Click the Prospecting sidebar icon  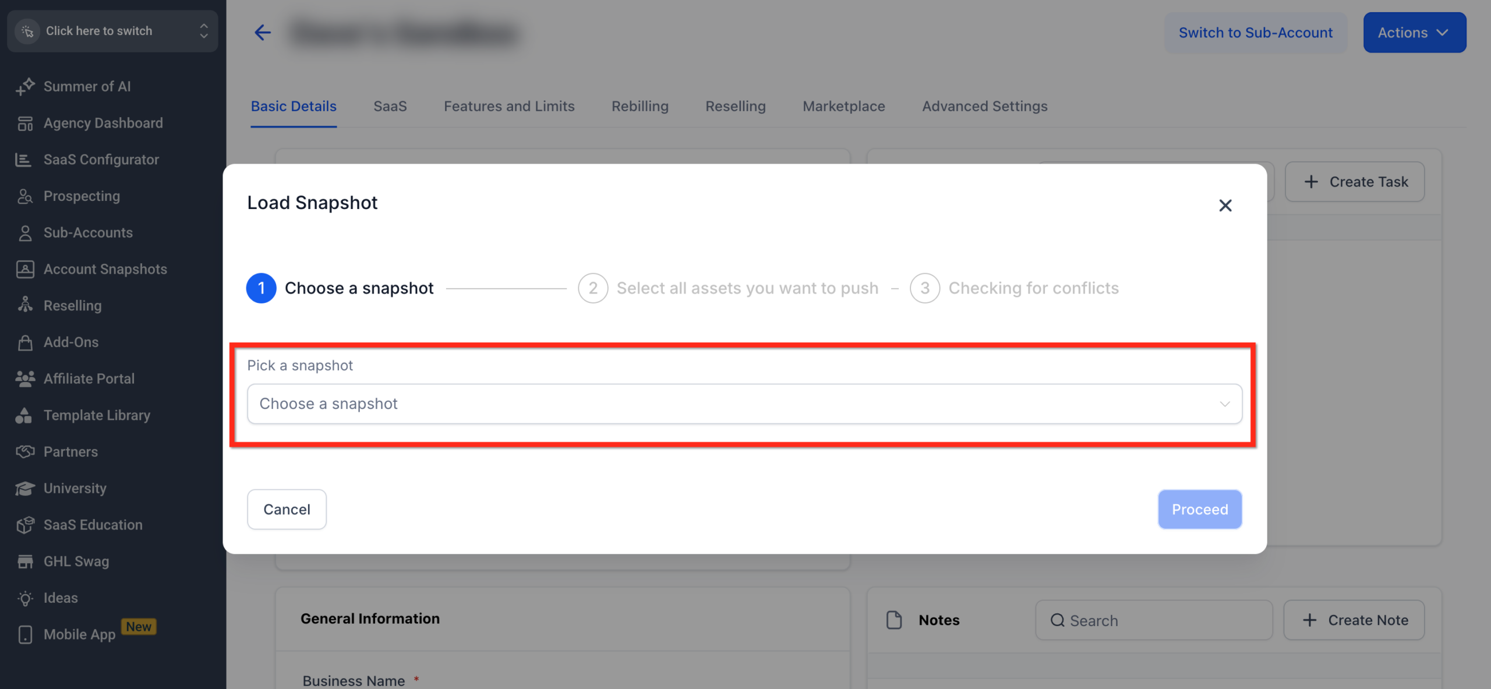coord(24,196)
